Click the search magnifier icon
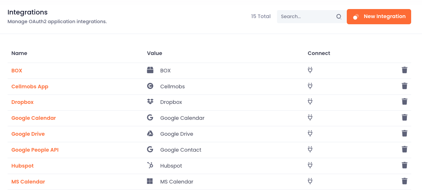 tap(339, 16)
